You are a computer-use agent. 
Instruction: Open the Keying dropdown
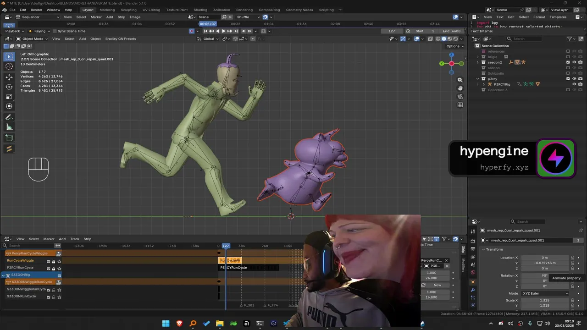pos(40,31)
